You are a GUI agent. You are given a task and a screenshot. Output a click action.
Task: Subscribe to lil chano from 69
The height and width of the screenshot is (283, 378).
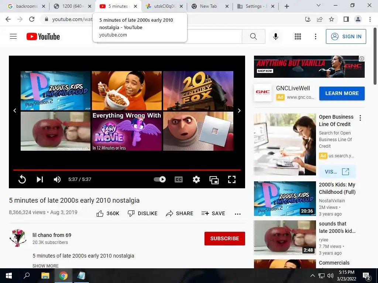pyautogui.click(x=225, y=238)
